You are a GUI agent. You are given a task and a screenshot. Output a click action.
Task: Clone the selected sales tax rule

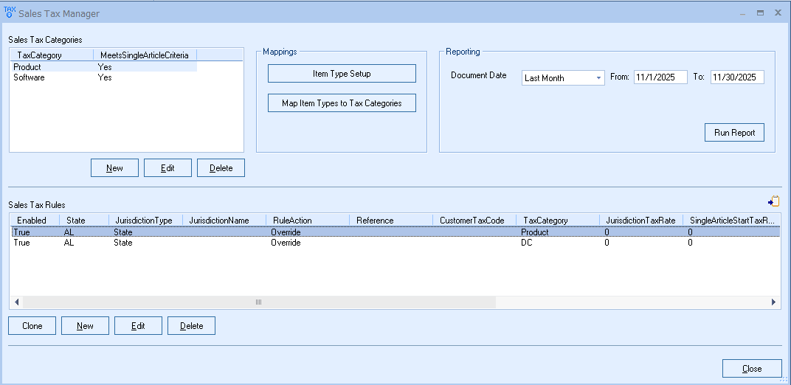pos(32,326)
